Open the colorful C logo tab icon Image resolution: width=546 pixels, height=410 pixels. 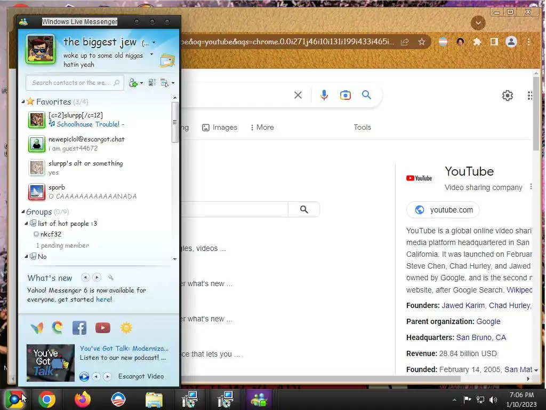point(58,328)
